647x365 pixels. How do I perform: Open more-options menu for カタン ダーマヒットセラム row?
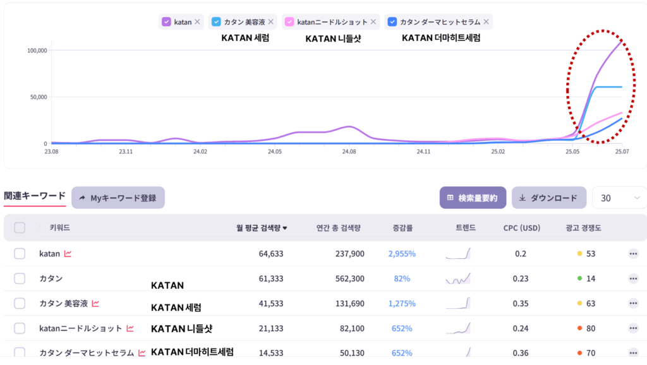[633, 352]
